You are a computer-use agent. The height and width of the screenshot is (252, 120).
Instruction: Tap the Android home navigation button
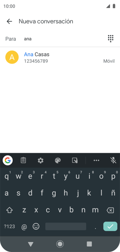(60, 244)
